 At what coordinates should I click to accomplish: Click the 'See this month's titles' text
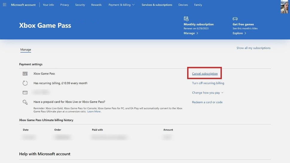coord(245,28)
